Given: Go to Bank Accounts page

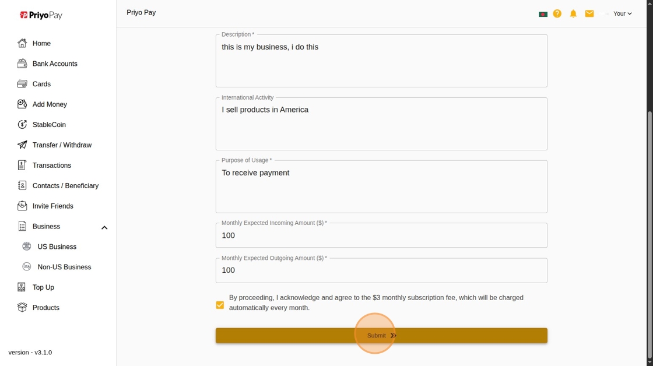Looking at the screenshot, I should point(55,64).
